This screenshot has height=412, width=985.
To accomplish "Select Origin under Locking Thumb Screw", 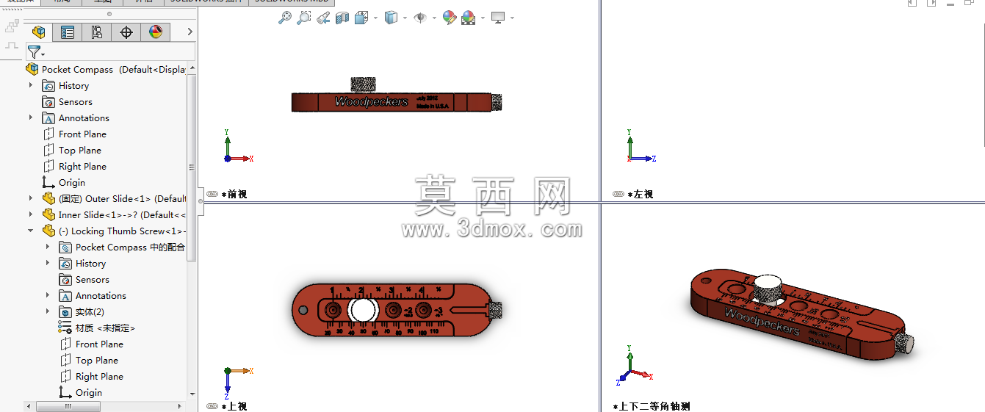I will click(80, 393).
